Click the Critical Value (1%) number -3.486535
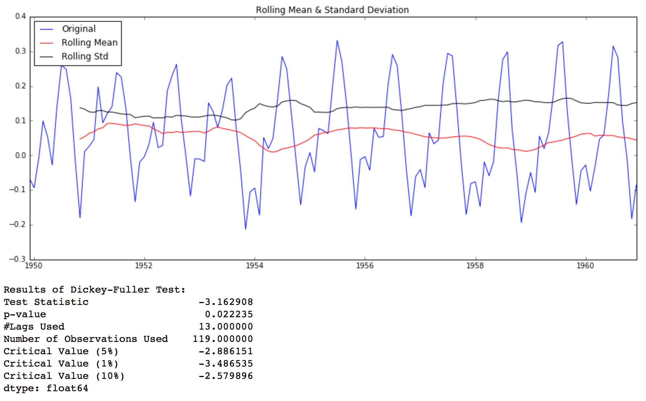Image resolution: width=646 pixels, height=401 pixels. [x=225, y=364]
